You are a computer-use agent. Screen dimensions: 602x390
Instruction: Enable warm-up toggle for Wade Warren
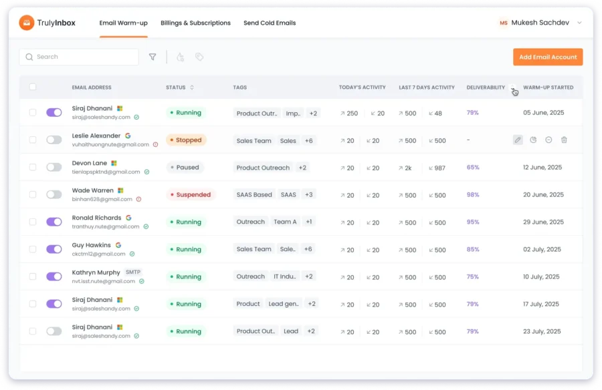(54, 194)
